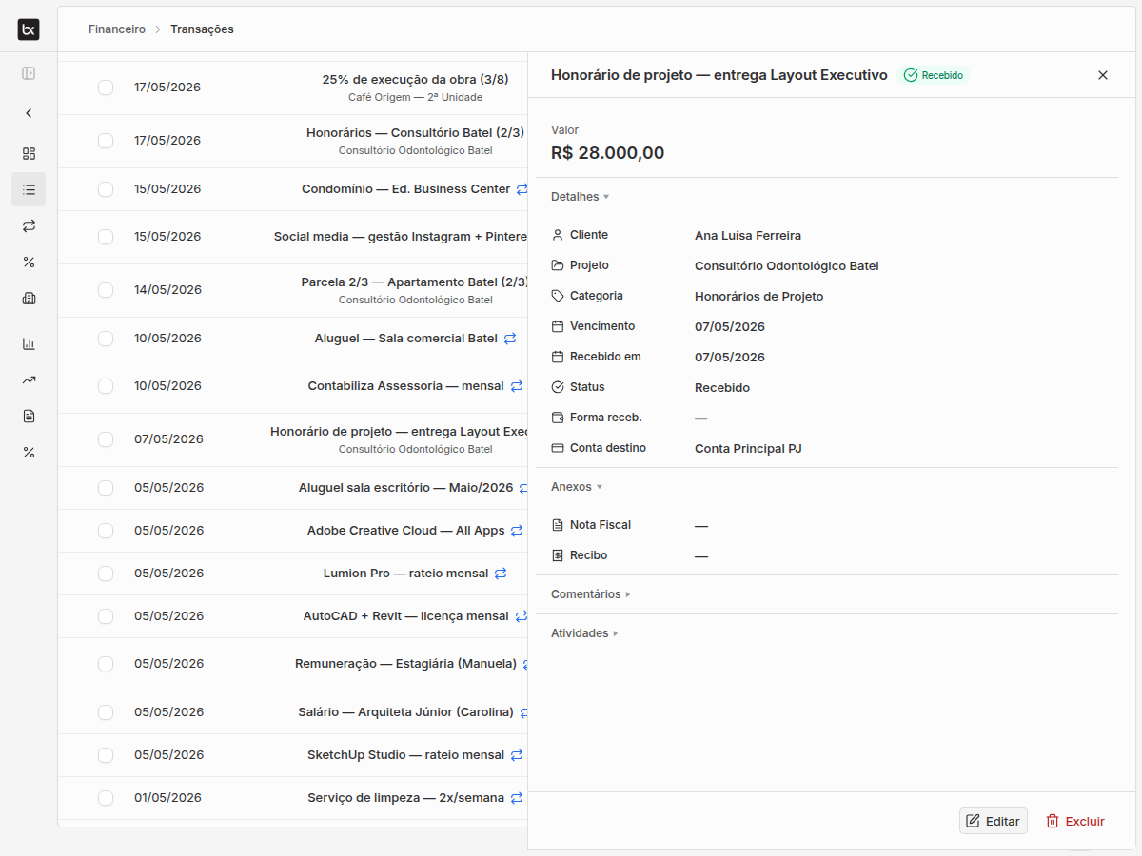
Task: Collapse the Anexos section
Action: tap(577, 487)
